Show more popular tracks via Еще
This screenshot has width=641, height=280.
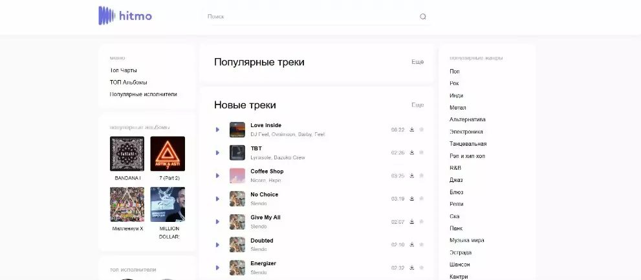tap(418, 62)
